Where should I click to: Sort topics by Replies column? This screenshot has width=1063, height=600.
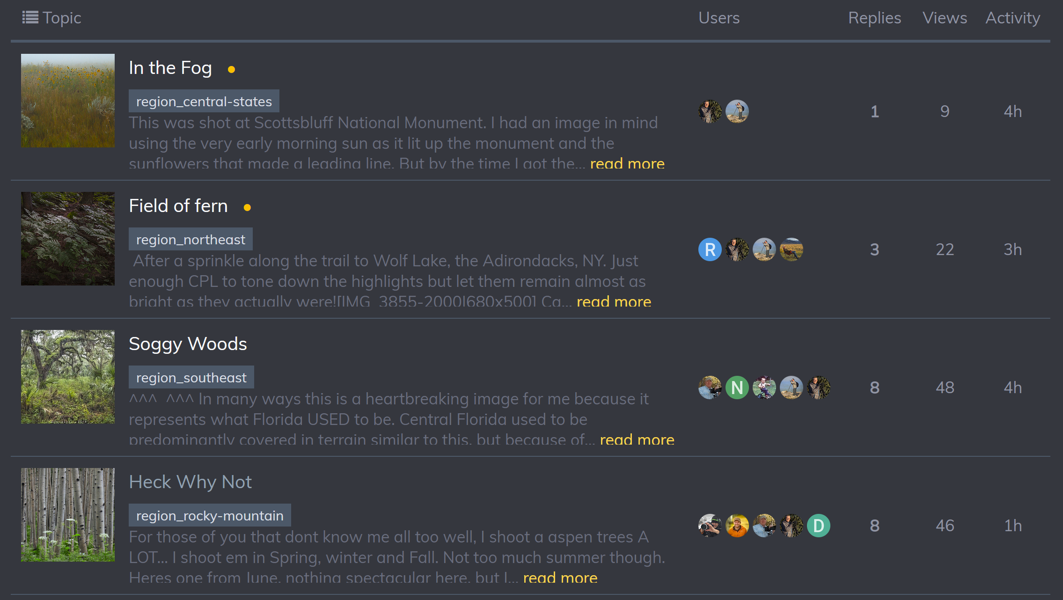(874, 18)
